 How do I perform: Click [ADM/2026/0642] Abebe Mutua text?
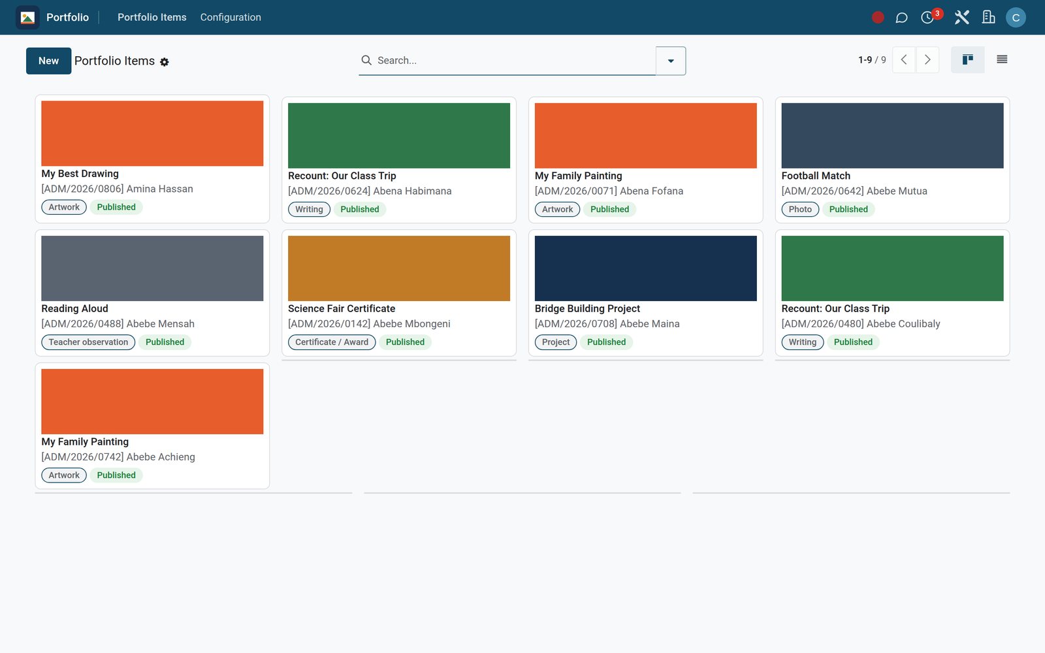tap(854, 191)
